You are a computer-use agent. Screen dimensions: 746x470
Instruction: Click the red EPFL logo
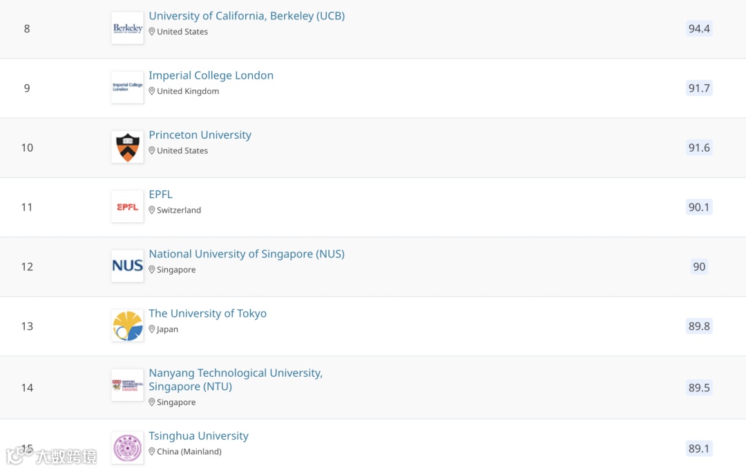(127, 206)
